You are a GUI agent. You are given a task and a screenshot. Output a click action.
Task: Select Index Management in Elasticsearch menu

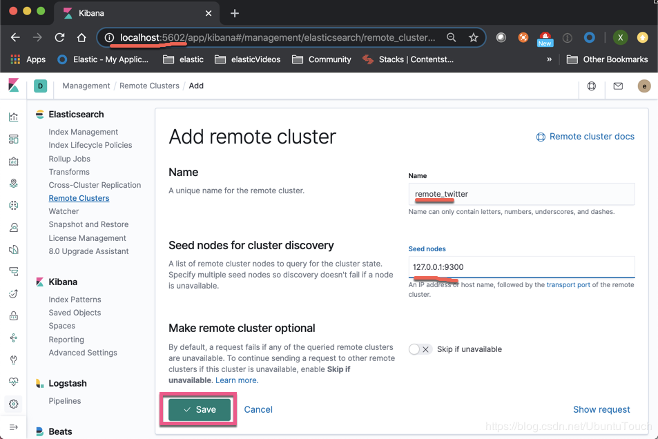(x=83, y=132)
